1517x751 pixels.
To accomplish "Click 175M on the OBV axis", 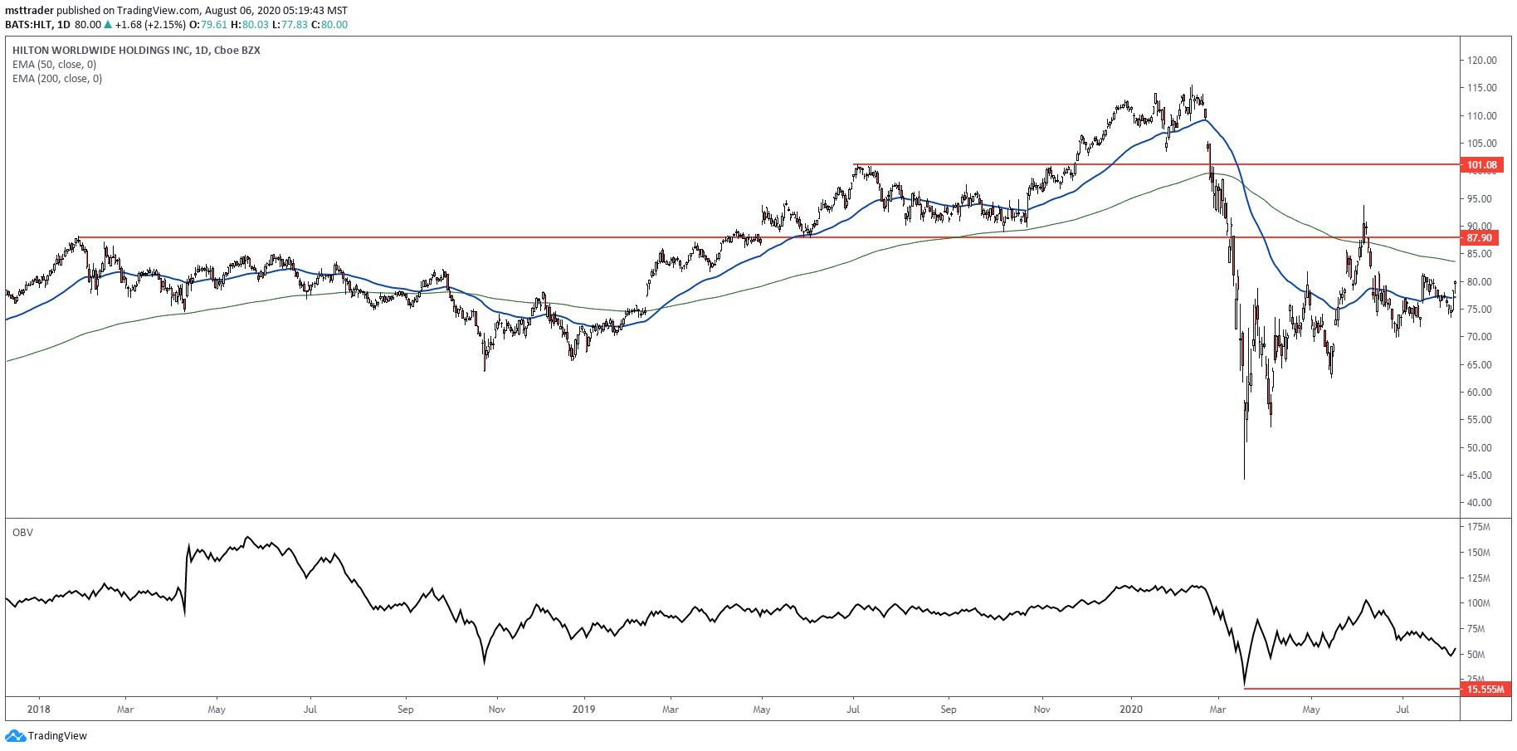I will tap(1479, 527).
